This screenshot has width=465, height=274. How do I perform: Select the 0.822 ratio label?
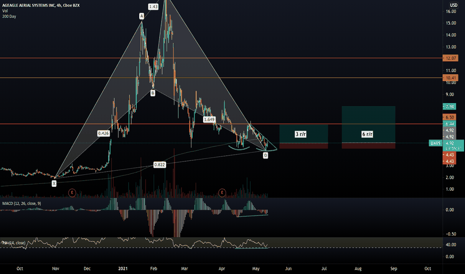[159, 165]
